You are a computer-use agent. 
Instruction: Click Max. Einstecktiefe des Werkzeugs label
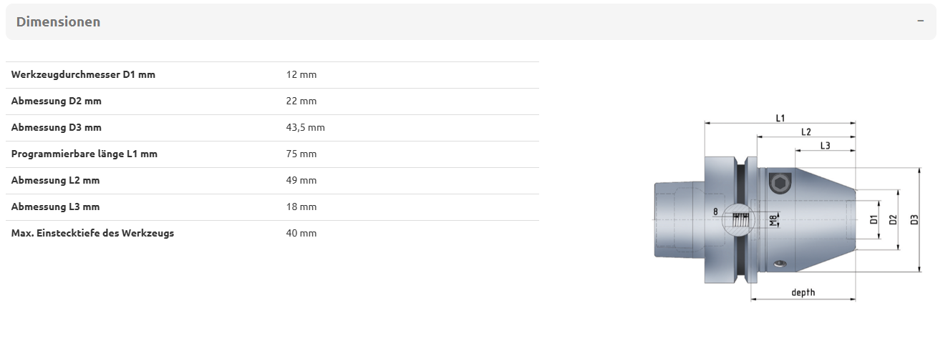tap(92, 233)
